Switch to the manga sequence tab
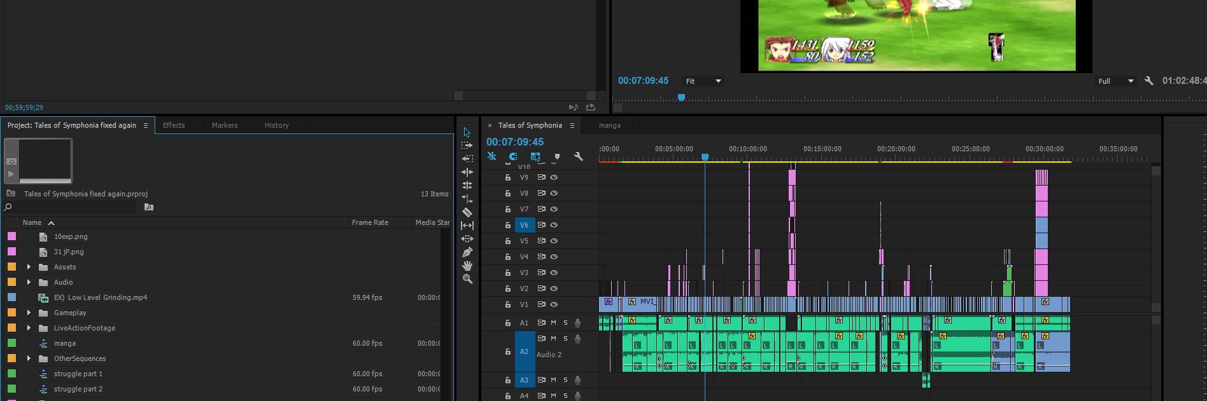Image resolution: width=1207 pixels, height=401 pixels. coord(609,125)
